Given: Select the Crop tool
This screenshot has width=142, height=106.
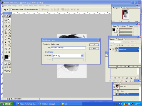Looking at the screenshot, I should click(x=6, y=26).
